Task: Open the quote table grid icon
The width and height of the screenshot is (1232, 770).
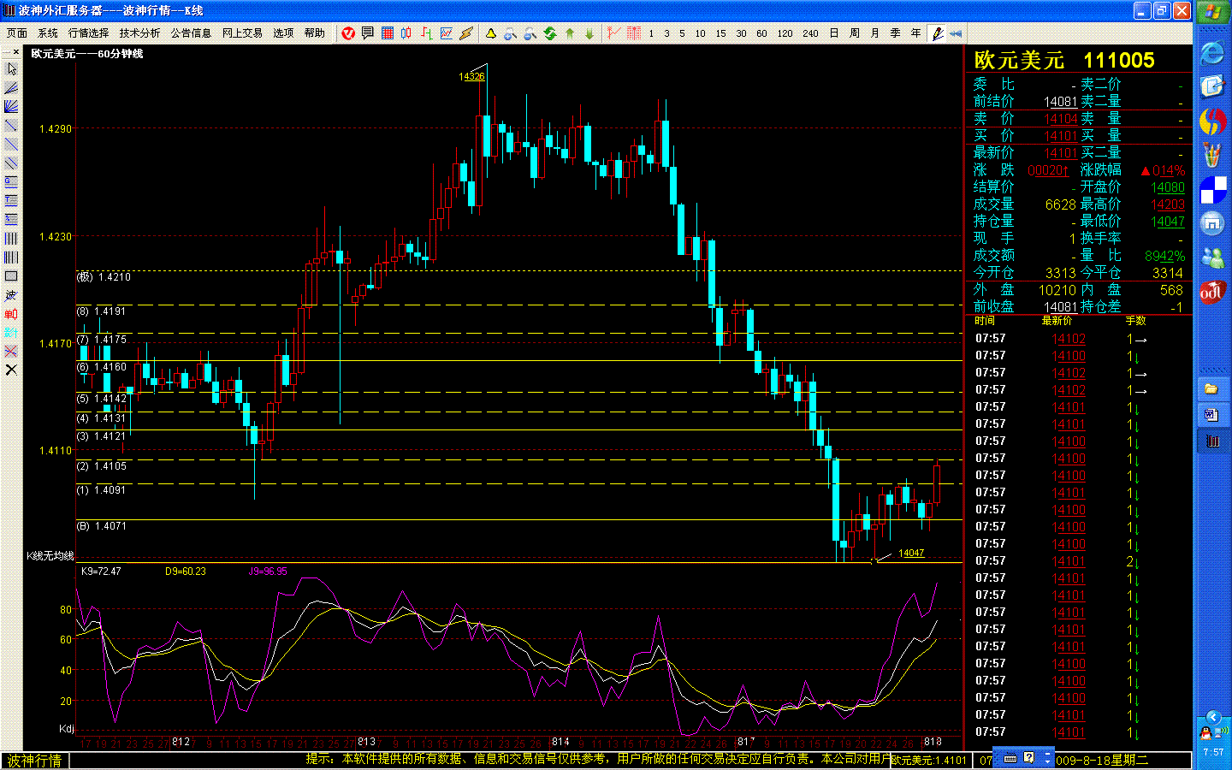Action: click(x=388, y=33)
